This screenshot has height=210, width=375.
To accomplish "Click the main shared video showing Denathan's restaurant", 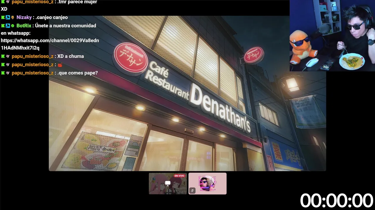I will pyautogui.click(x=187, y=93).
